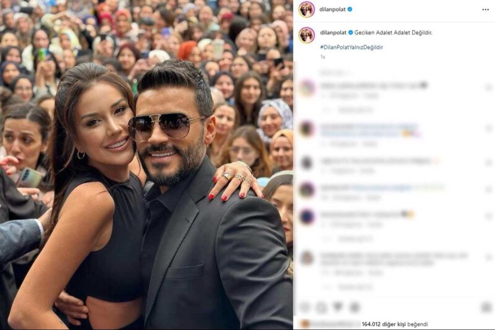Open the three-dot more options menu
Image resolution: width=495 pixels, height=330 pixels.
(485, 10)
